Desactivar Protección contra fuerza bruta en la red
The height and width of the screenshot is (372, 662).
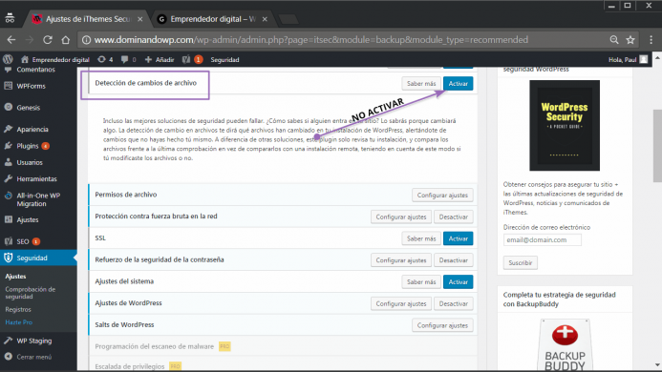[x=454, y=217]
